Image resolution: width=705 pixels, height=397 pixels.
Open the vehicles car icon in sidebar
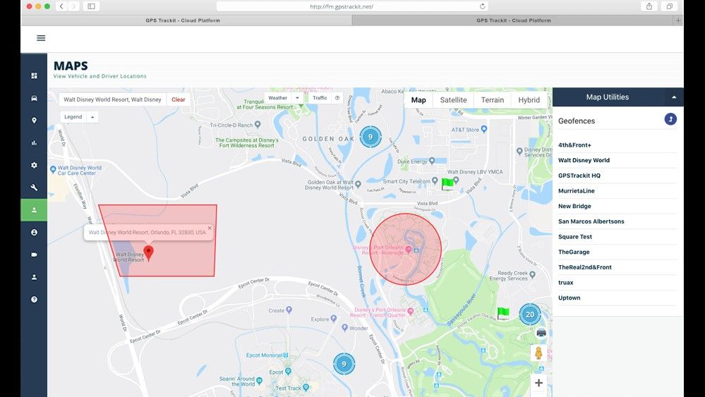coord(34,98)
